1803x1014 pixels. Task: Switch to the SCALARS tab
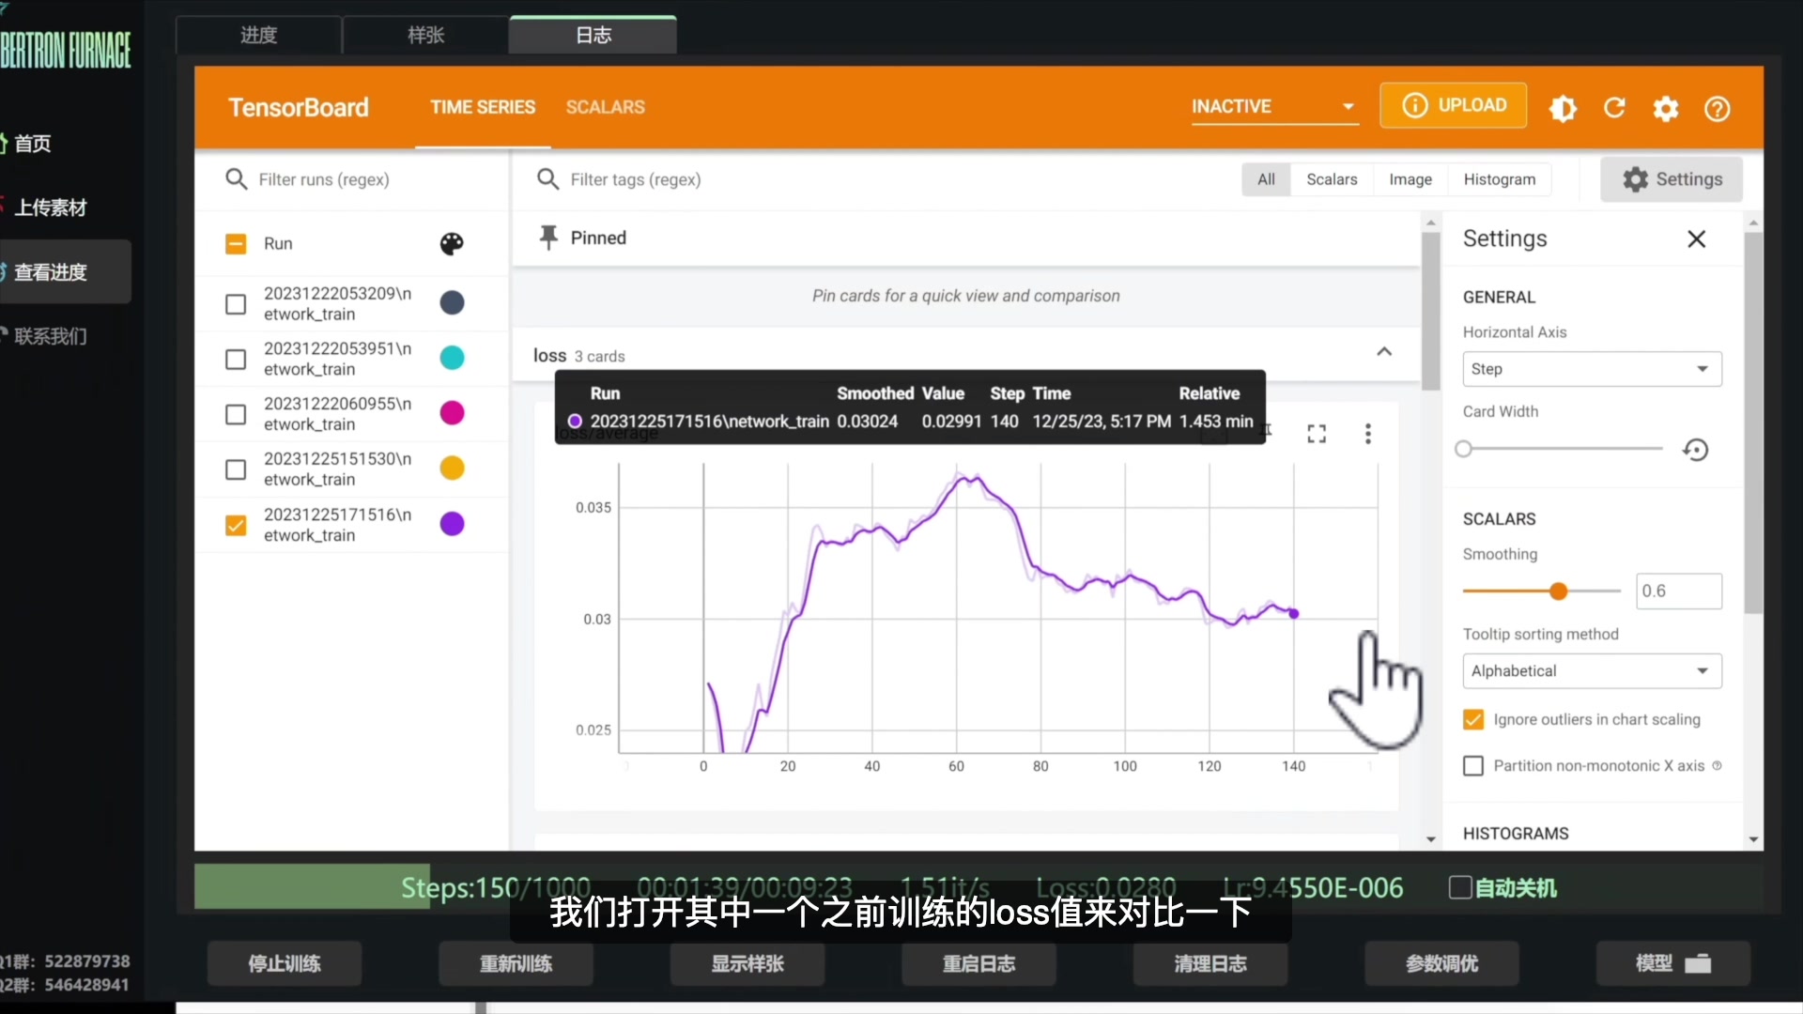(x=605, y=107)
